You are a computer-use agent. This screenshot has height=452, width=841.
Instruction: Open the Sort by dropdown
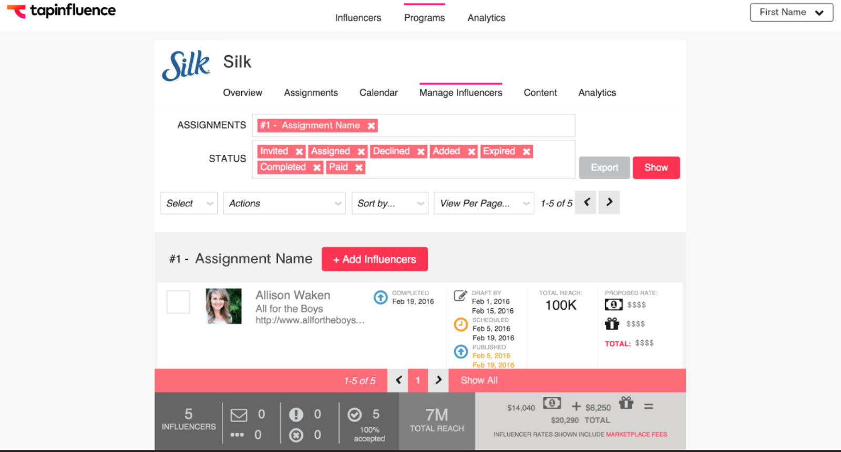pyautogui.click(x=390, y=203)
